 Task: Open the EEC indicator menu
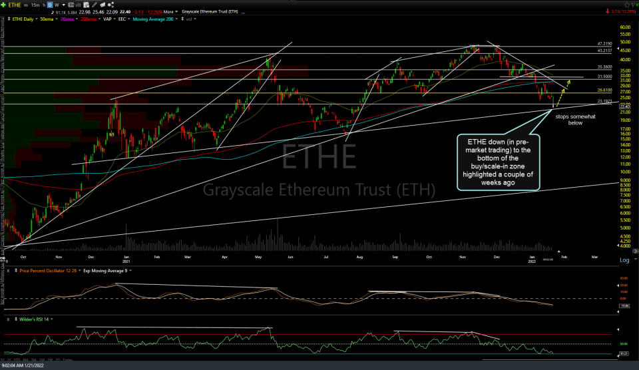[x=128, y=19]
